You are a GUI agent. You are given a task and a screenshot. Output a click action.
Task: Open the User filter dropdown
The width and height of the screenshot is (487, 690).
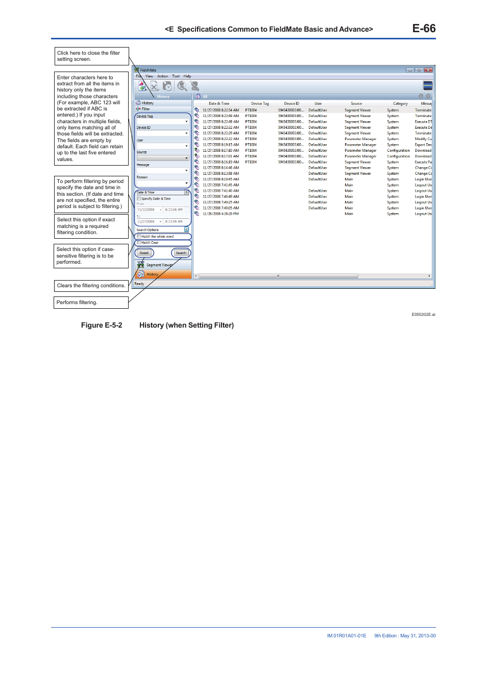(x=186, y=146)
